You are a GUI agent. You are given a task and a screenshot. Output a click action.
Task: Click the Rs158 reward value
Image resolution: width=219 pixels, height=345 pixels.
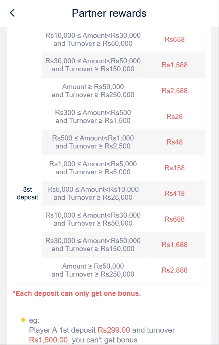click(x=175, y=168)
